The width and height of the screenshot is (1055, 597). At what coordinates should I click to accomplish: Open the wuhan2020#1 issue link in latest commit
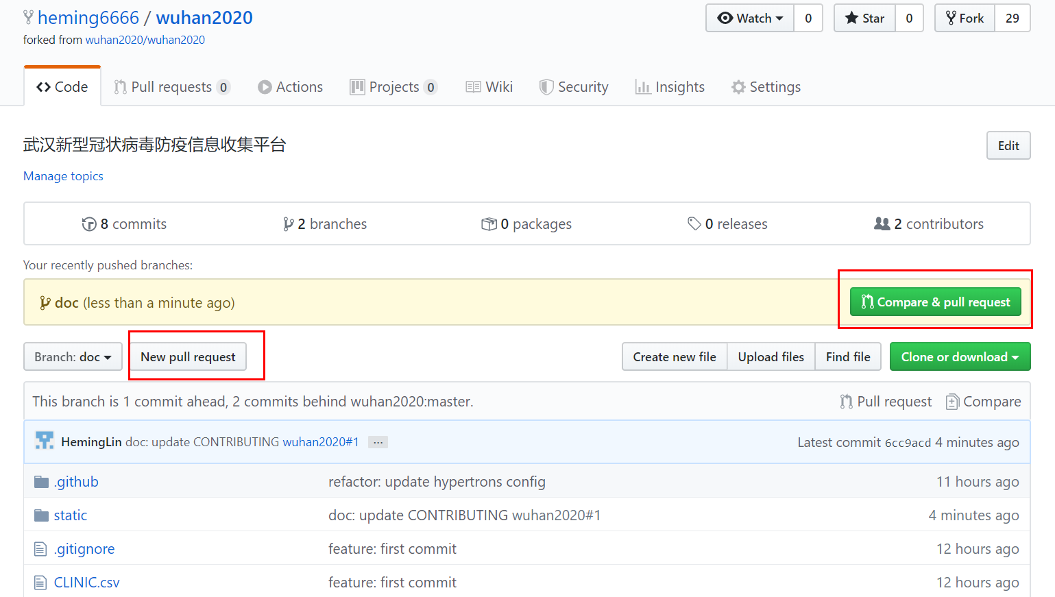(x=321, y=442)
